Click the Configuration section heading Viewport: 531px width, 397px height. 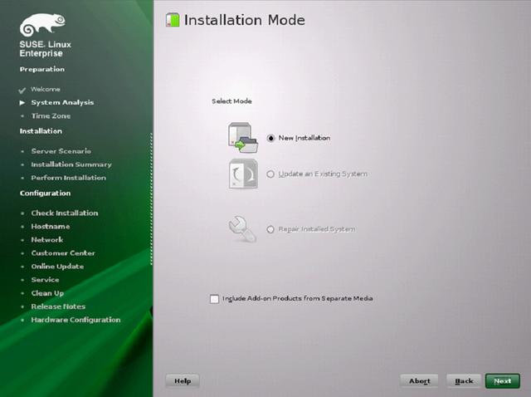[45, 194]
